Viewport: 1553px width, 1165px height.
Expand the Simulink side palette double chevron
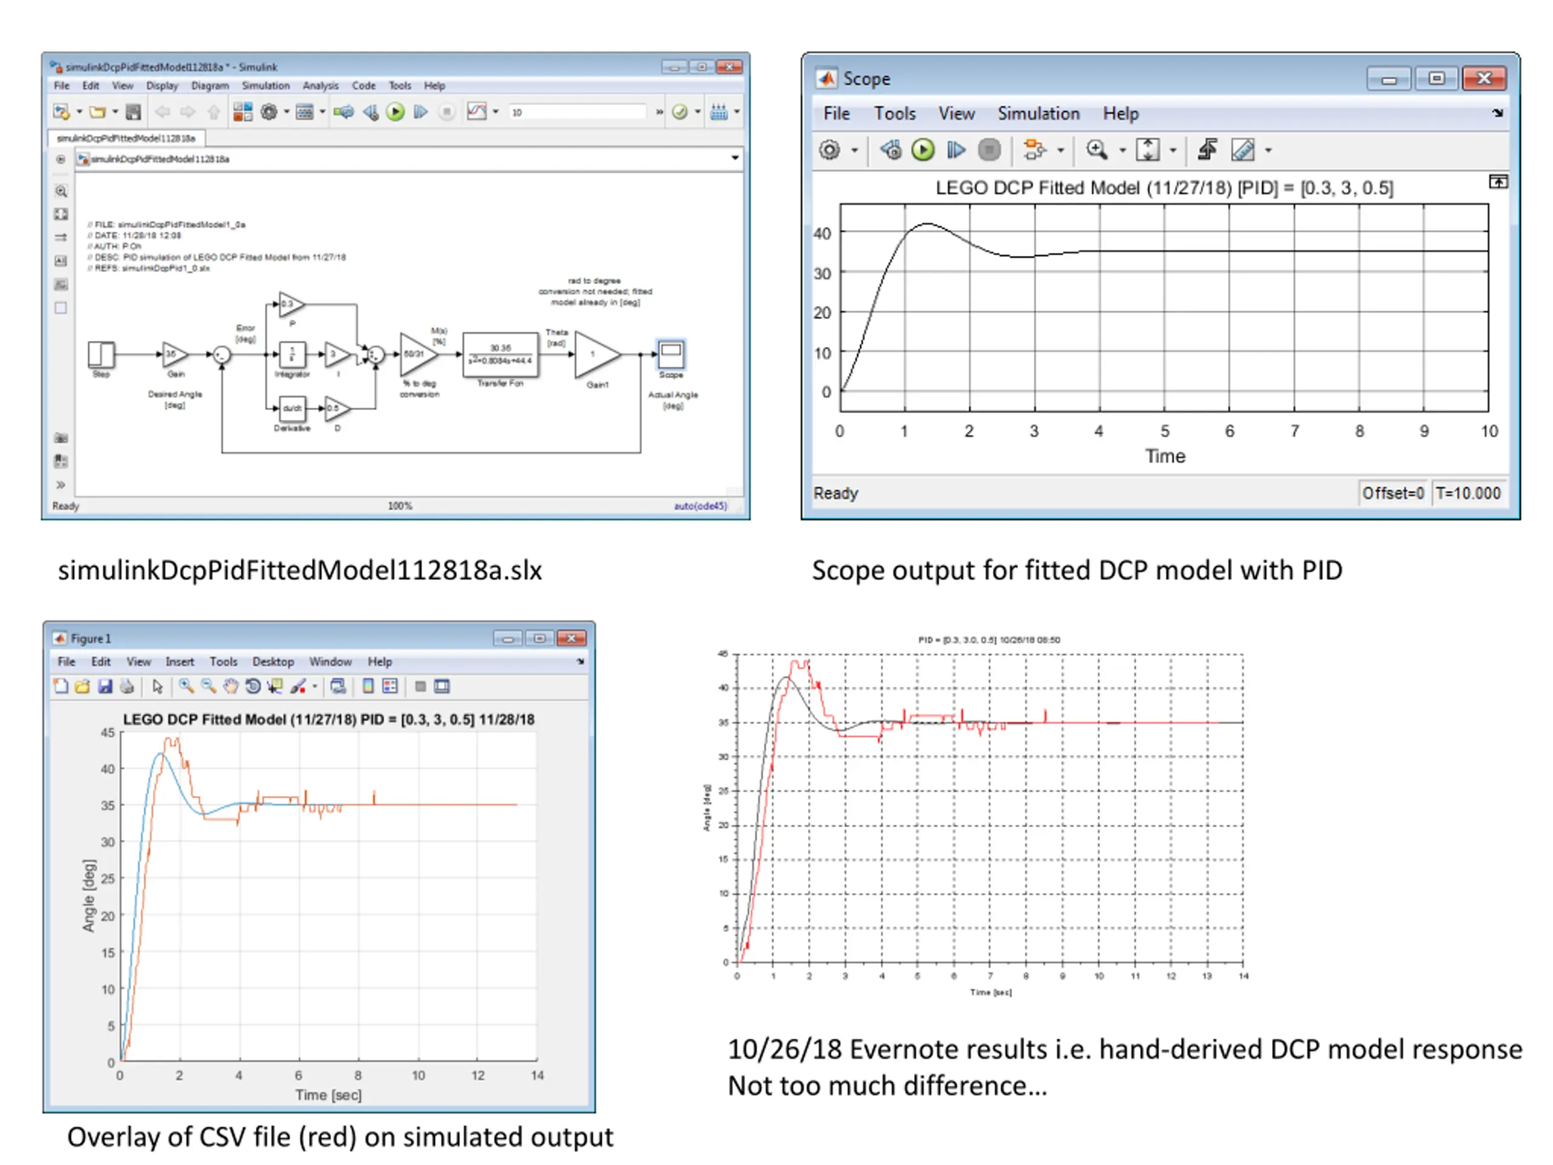click(x=61, y=485)
